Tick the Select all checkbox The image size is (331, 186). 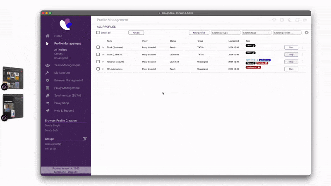(98, 33)
